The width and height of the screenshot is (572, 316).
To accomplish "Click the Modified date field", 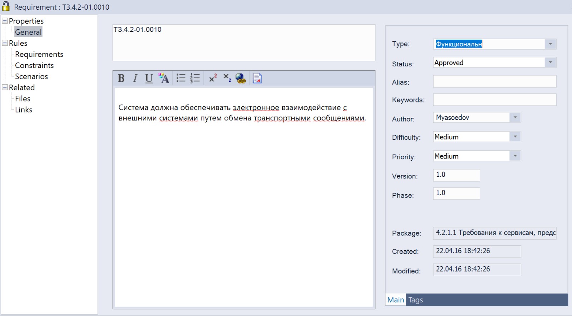I will coord(477,270).
